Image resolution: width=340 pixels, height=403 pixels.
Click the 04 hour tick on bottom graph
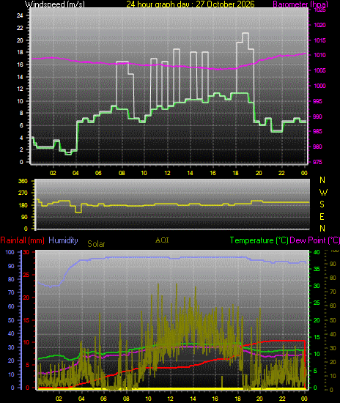[81, 399]
